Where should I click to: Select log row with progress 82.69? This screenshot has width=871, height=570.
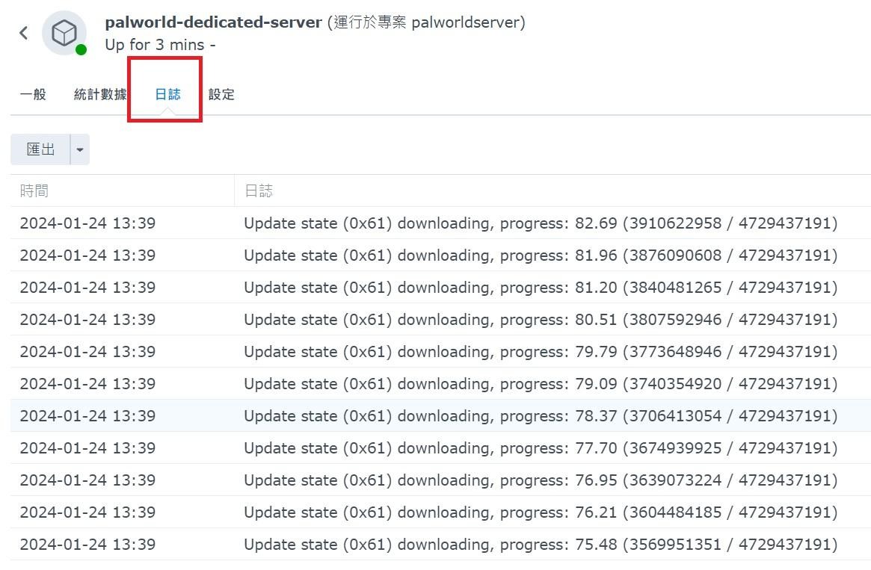(440, 223)
